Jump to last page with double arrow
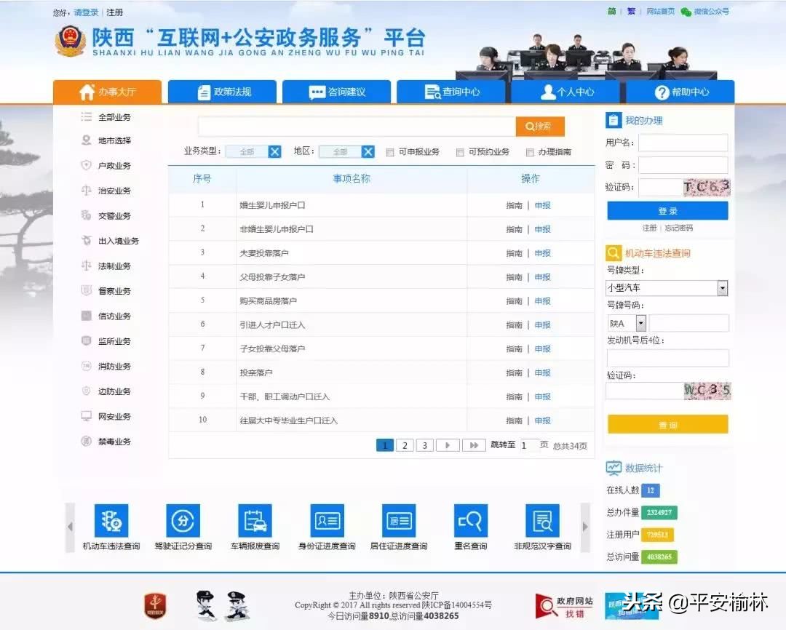786x630 pixels. (x=474, y=445)
